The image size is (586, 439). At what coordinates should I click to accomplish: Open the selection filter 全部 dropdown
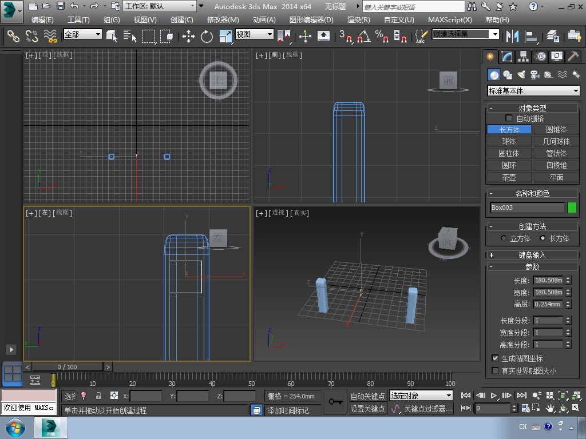click(x=82, y=34)
